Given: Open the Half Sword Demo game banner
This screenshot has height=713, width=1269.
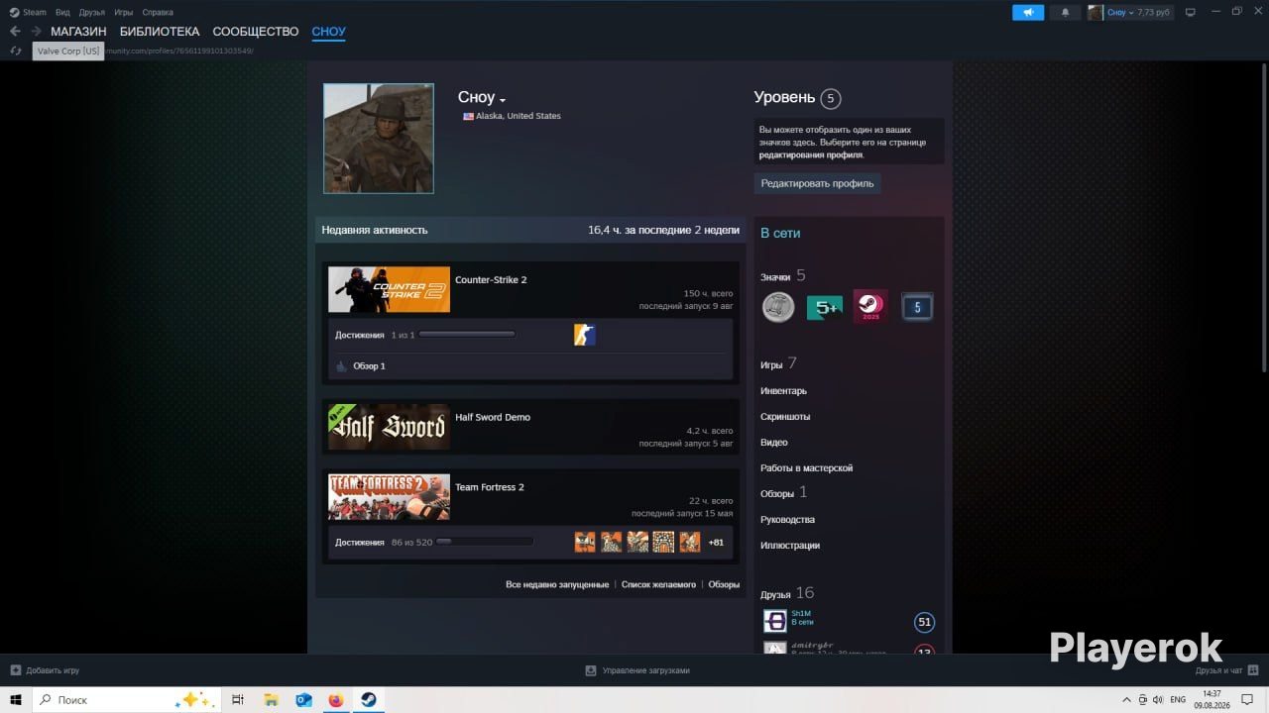Looking at the screenshot, I should tap(389, 427).
